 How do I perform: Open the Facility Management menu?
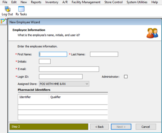[x=86, y=2]
